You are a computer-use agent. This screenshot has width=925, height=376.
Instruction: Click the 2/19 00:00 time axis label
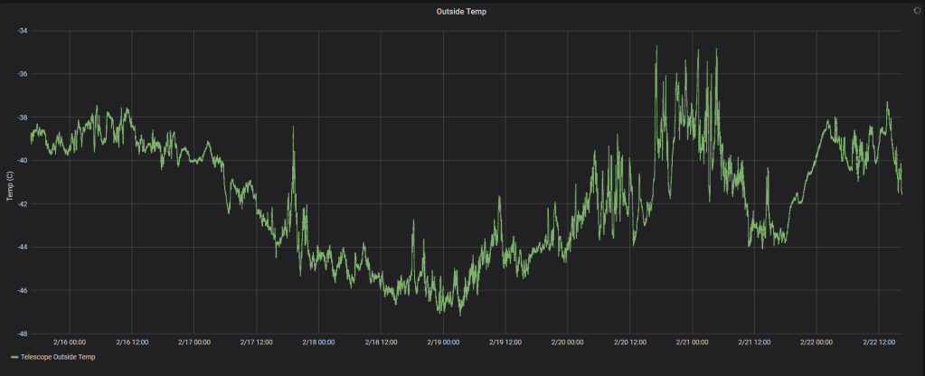click(x=444, y=343)
